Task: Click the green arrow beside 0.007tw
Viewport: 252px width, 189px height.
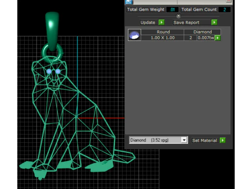Action: [x=217, y=38]
